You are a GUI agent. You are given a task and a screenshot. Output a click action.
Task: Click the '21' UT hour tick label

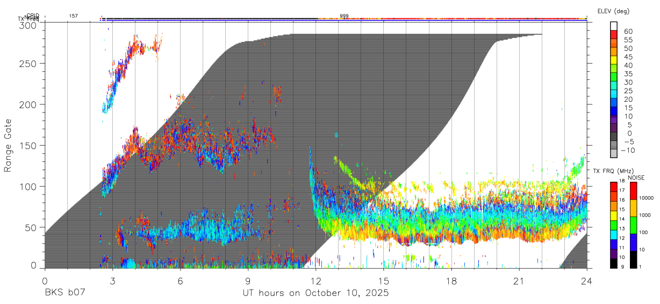click(x=519, y=281)
